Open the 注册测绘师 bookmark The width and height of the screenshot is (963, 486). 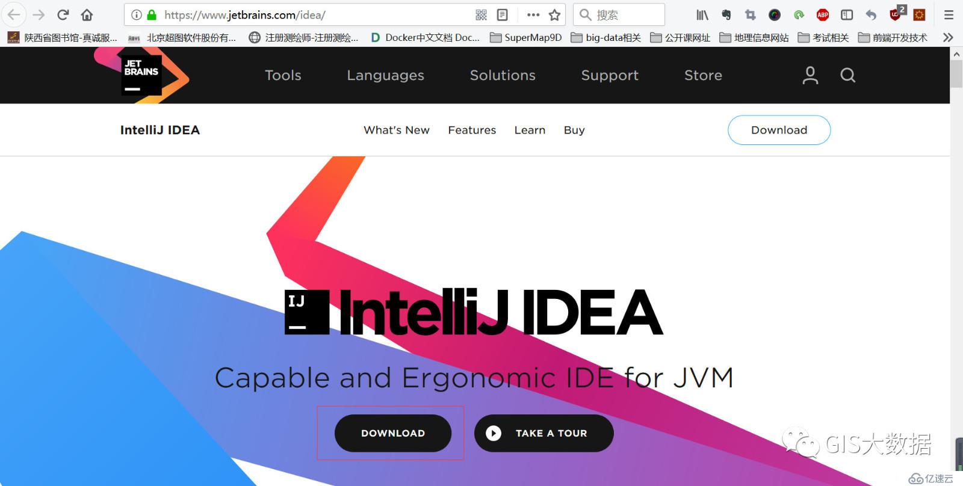303,37
